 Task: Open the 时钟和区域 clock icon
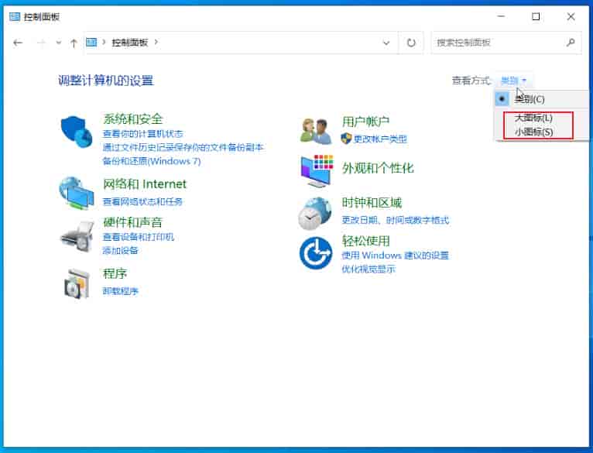pos(315,214)
